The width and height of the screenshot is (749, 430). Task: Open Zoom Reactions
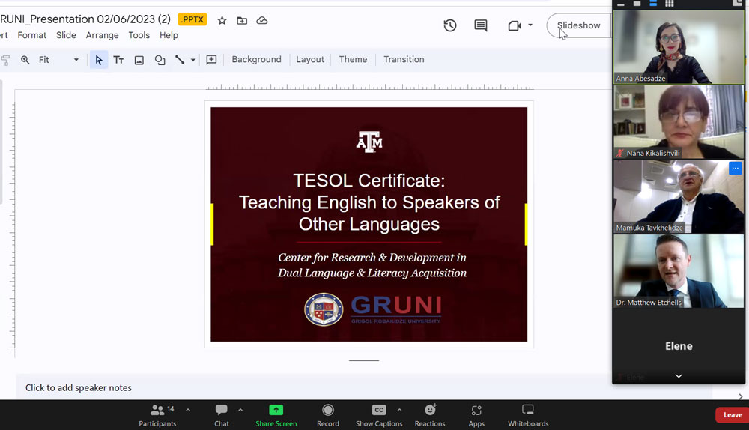430,414
